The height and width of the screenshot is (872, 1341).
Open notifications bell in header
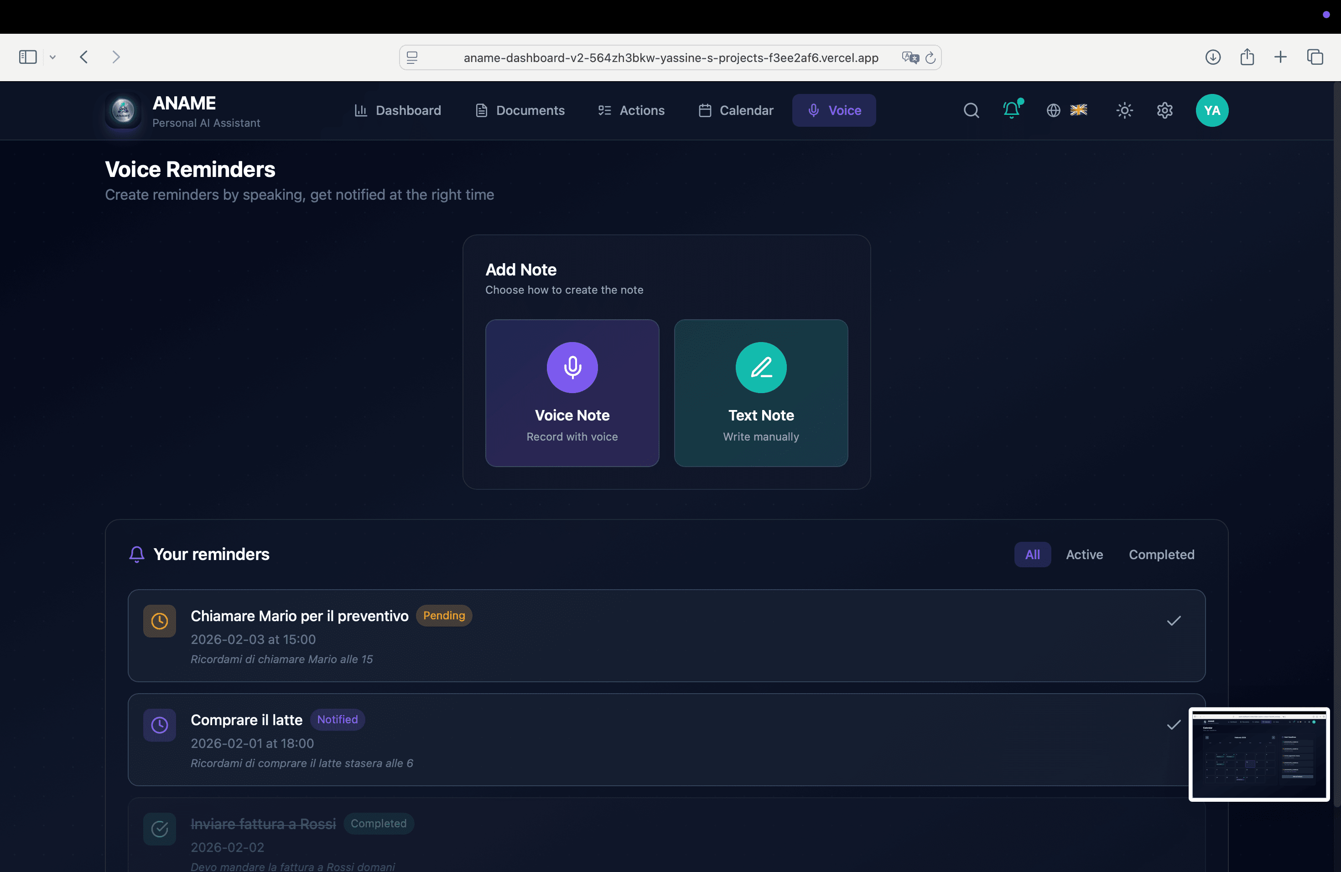[x=1011, y=110]
